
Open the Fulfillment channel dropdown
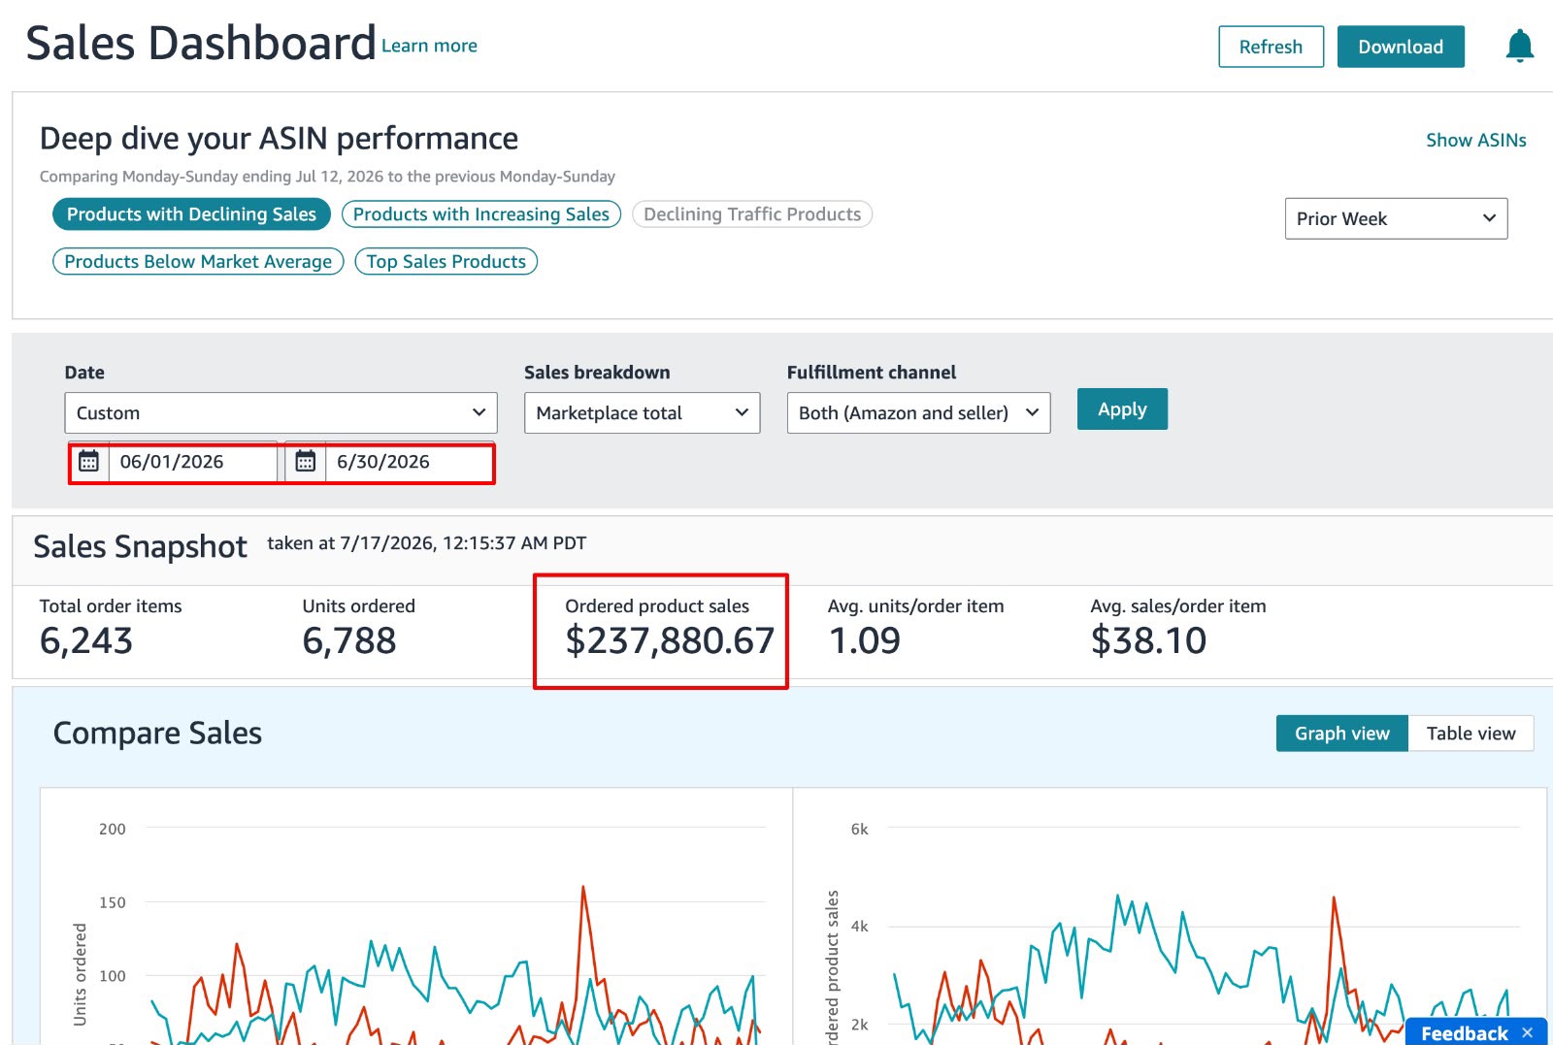click(918, 412)
